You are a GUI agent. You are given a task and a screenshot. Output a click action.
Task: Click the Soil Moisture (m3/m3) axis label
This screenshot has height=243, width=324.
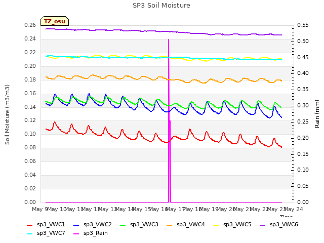[x=7, y=114]
